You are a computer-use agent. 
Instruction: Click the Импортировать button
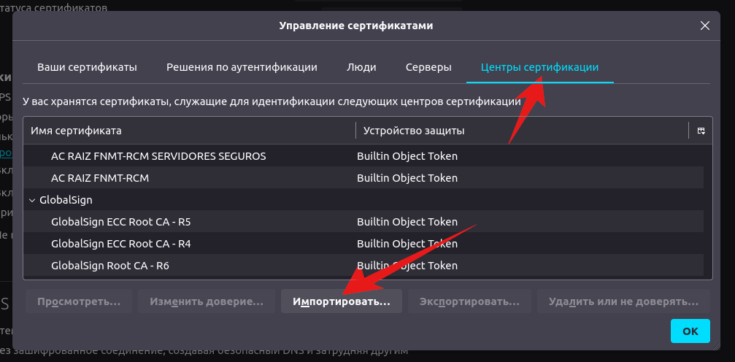tap(341, 301)
